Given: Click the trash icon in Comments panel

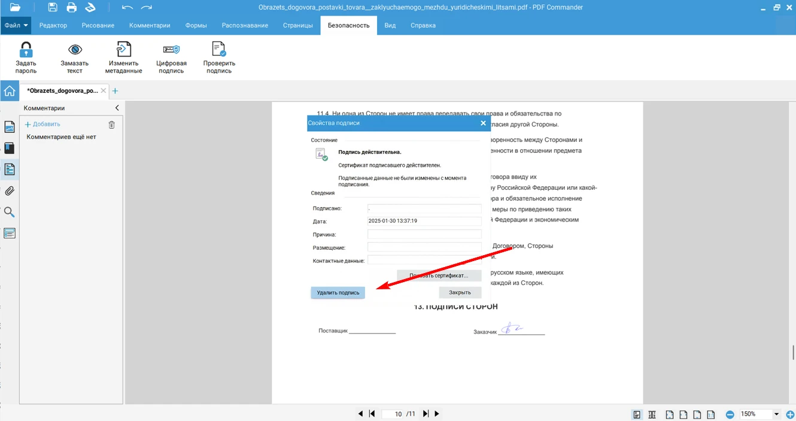Looking at the screenshot, I should (111, 125).
